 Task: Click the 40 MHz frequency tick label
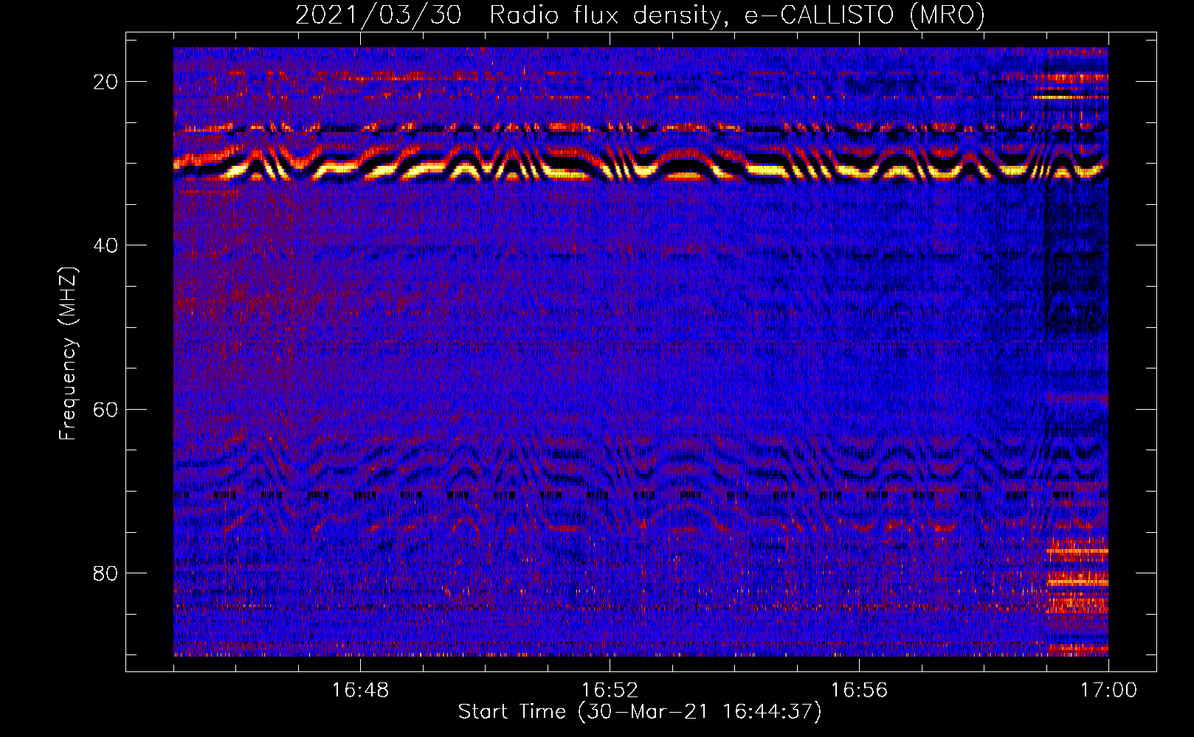(106, 245)
